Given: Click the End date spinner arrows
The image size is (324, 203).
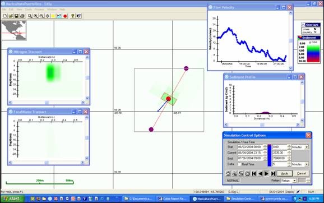Looking at the screenshot, I should (265, 158).
